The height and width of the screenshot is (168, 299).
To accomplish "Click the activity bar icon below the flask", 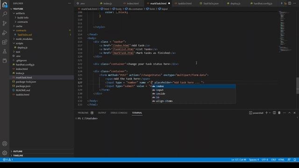I will [x=5, y=61].
